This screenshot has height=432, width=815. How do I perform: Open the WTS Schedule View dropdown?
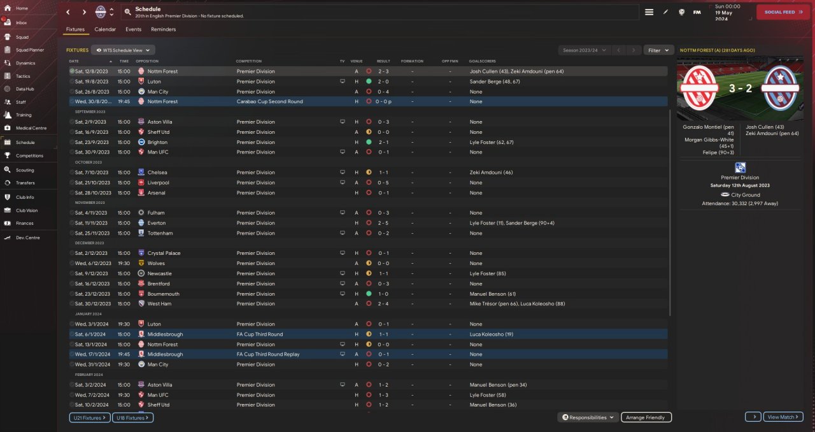click(x=124, y=50)
